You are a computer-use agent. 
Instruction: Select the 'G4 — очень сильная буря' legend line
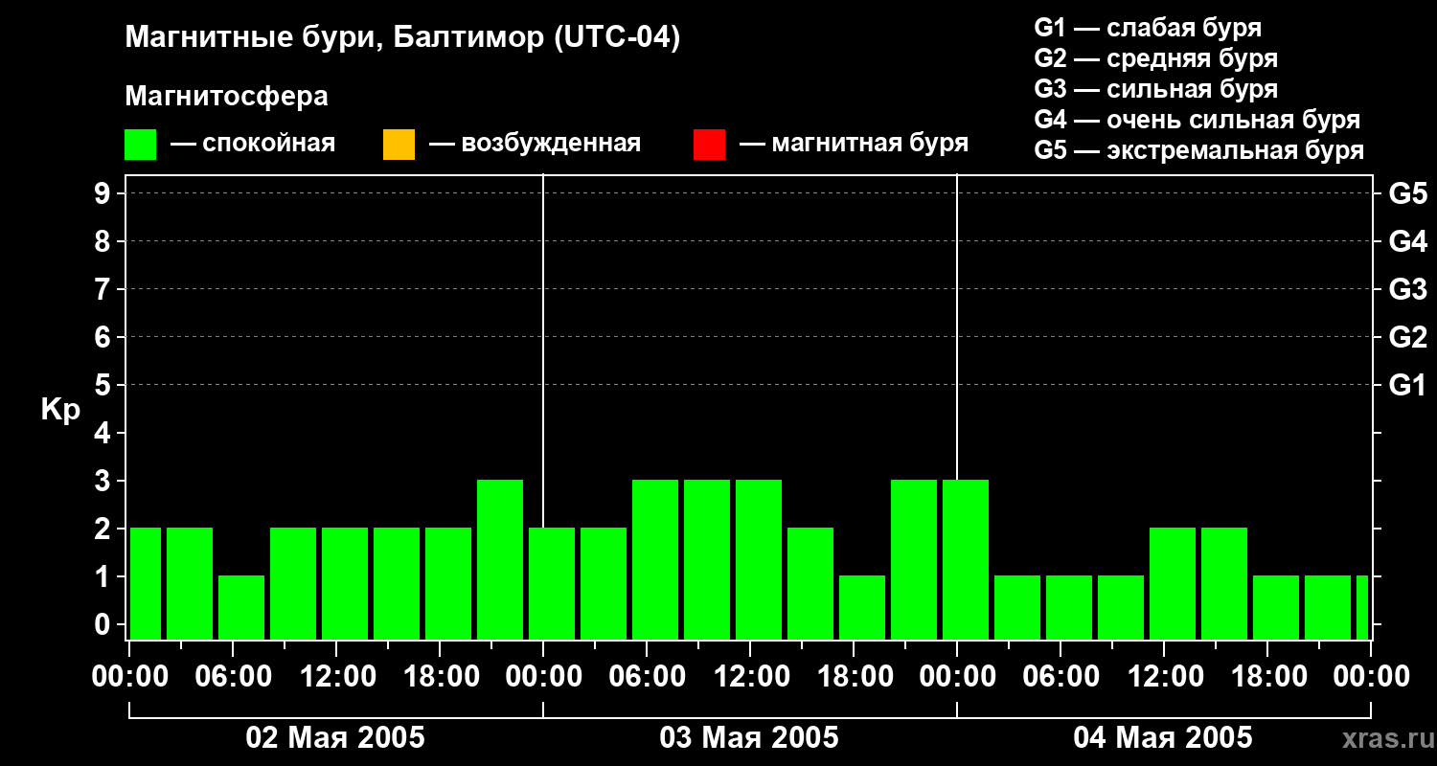pyautogui.click(x=1197, y=120)
